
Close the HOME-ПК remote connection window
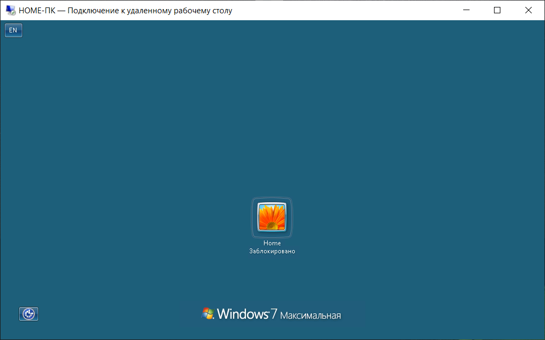click(x=529, y=10)
